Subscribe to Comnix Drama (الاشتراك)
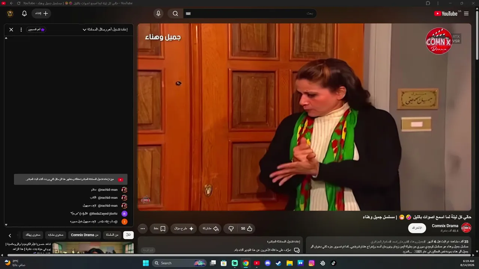479x269 pixels. click(x=417, y=228)
